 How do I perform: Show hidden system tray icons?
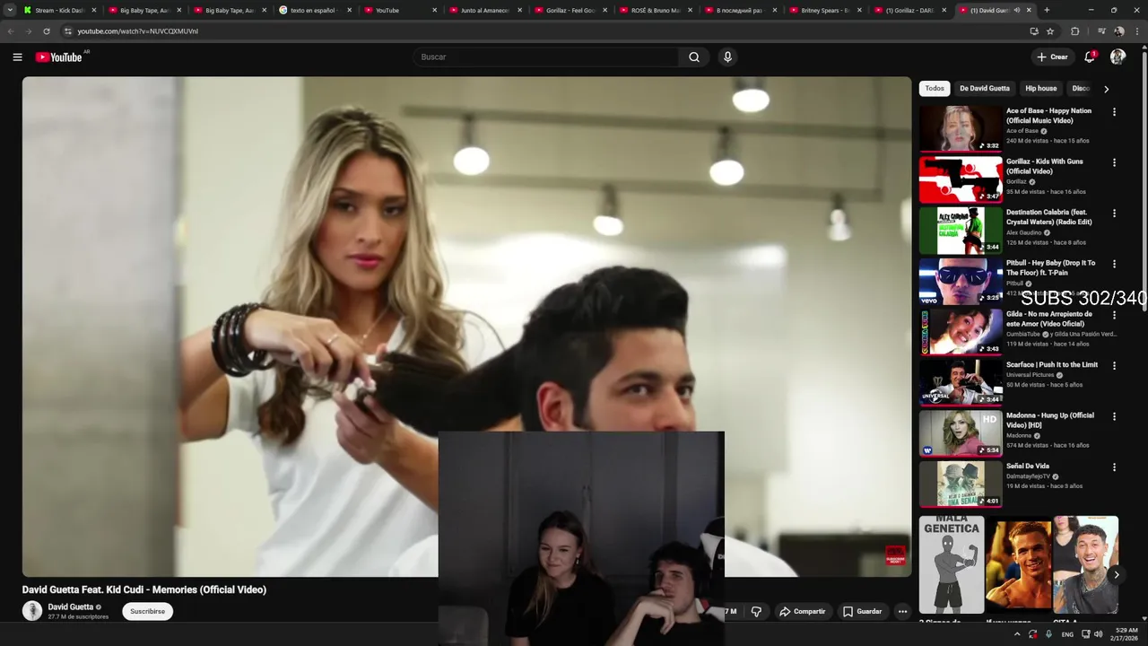1016,634
